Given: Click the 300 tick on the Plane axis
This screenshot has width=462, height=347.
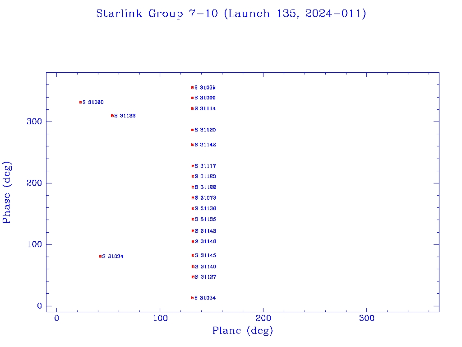Looking at the screenshot, I should tap(366, 318).
